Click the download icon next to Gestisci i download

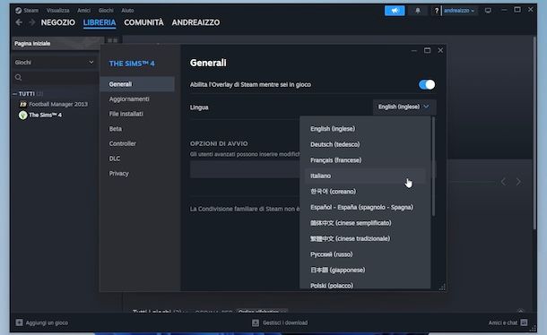click(x=256, y=322)
